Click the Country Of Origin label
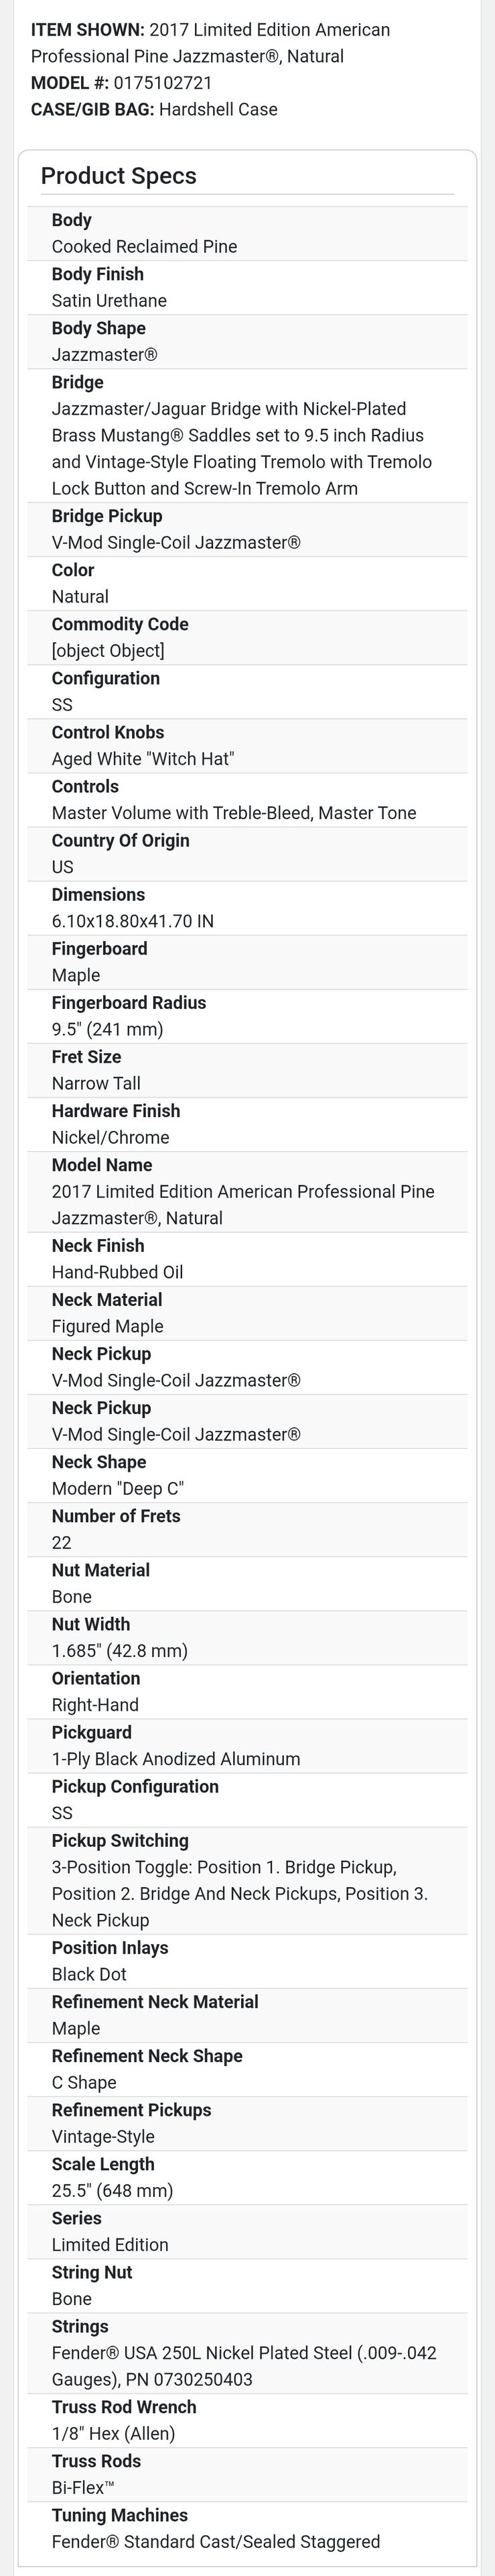495x2576 pixels. pos(121,840)
